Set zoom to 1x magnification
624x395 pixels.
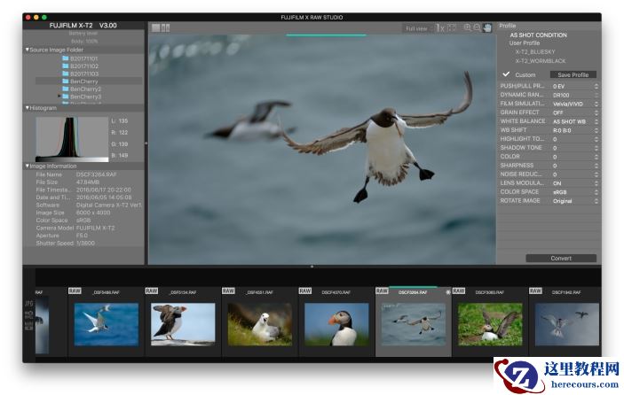(x=439, y=27)
